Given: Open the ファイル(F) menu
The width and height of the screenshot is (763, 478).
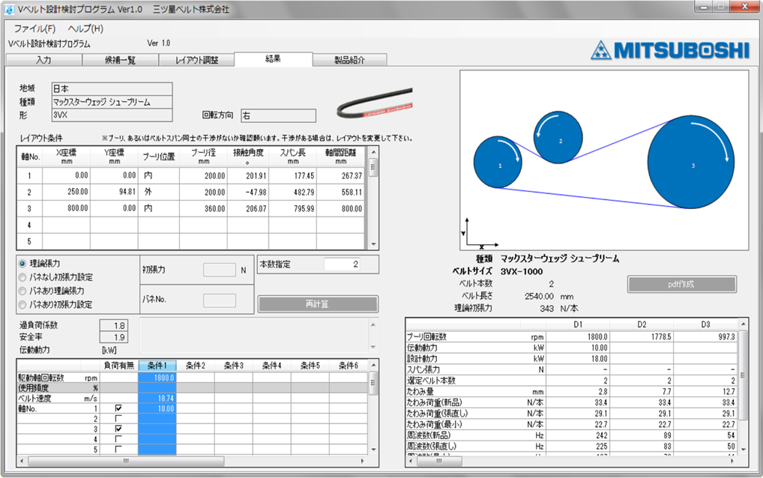Looking at the screenshot, I should pos(34,28).
